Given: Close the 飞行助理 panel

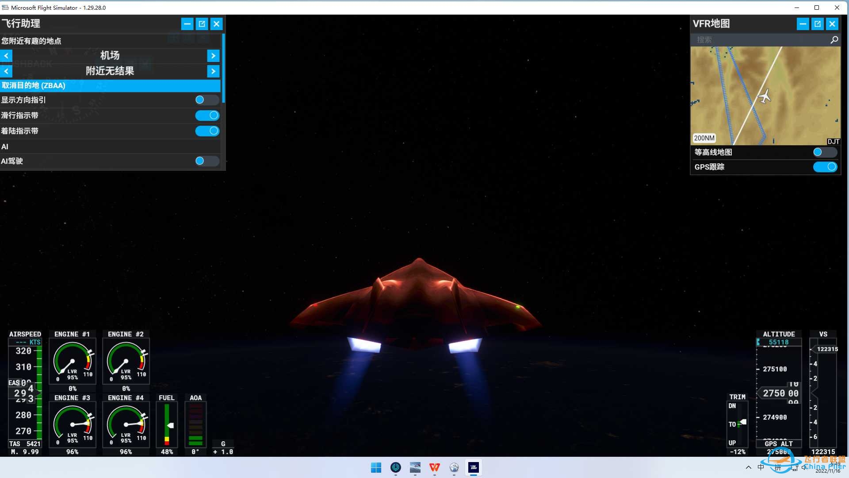Looking at the screenshot, I should pos(216,24).
